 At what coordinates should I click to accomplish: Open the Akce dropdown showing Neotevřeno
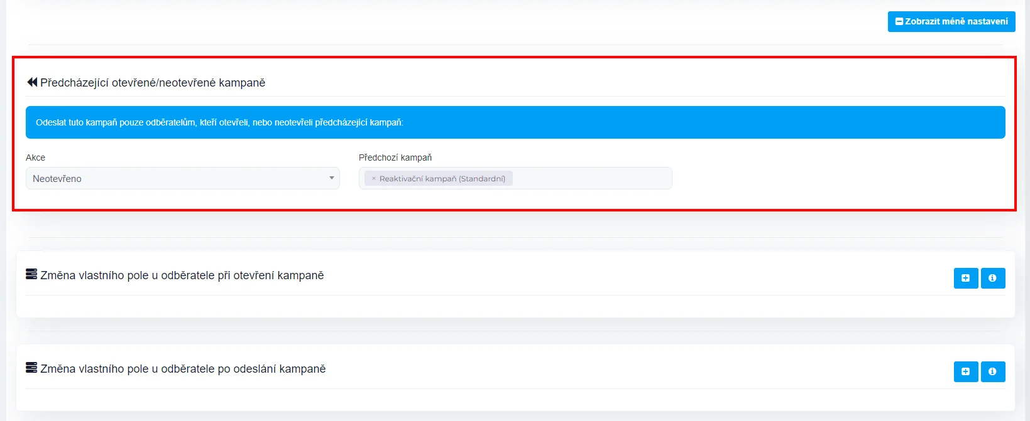pyautogui.click(x=182, y=179)
